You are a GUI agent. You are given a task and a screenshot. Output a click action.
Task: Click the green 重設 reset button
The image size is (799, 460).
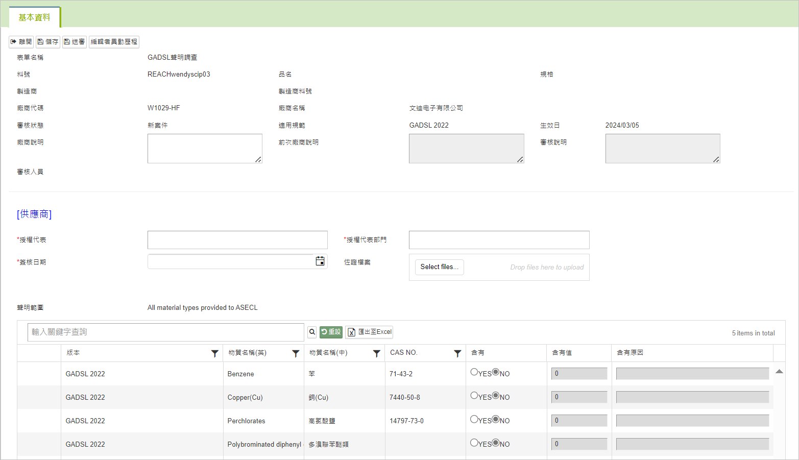point(331,332)
